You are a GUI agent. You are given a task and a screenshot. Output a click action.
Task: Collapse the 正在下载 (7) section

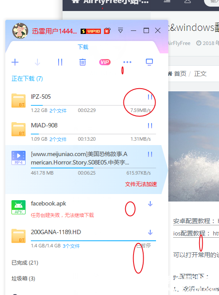pyautogui.click(x=27, y=78)
